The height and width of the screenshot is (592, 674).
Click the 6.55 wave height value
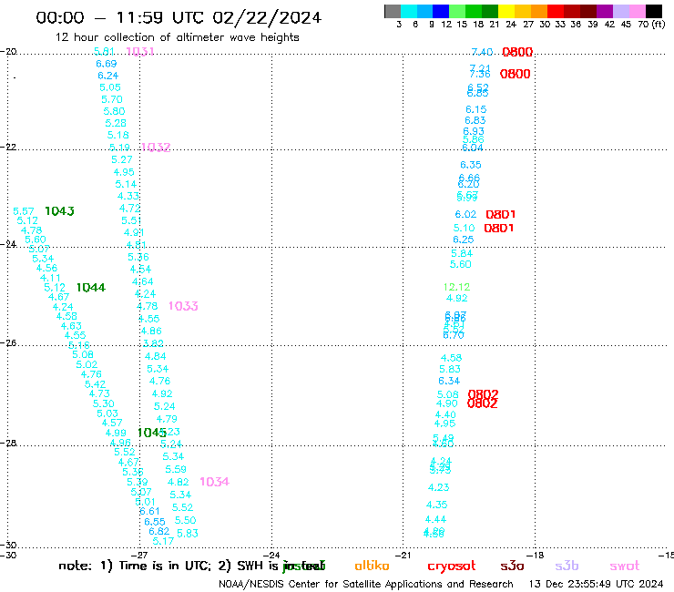coord(154,522)
